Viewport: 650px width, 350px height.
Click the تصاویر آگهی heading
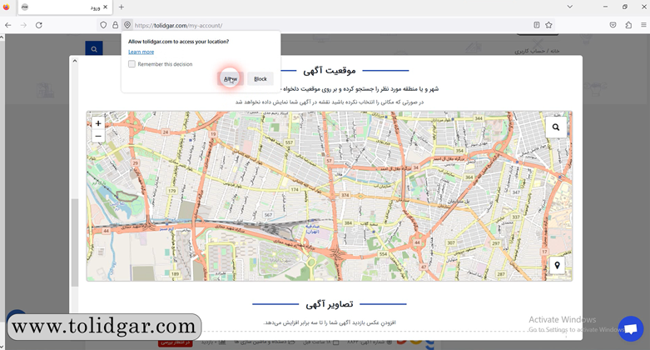330,304
